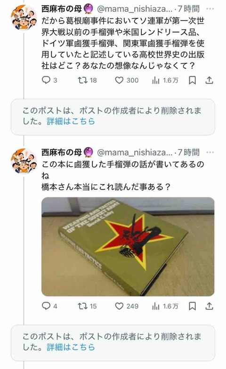The width and height of the screenshot is (226, 369).
Task: Bookmark the second post with book photo
Action: point(192,306)
